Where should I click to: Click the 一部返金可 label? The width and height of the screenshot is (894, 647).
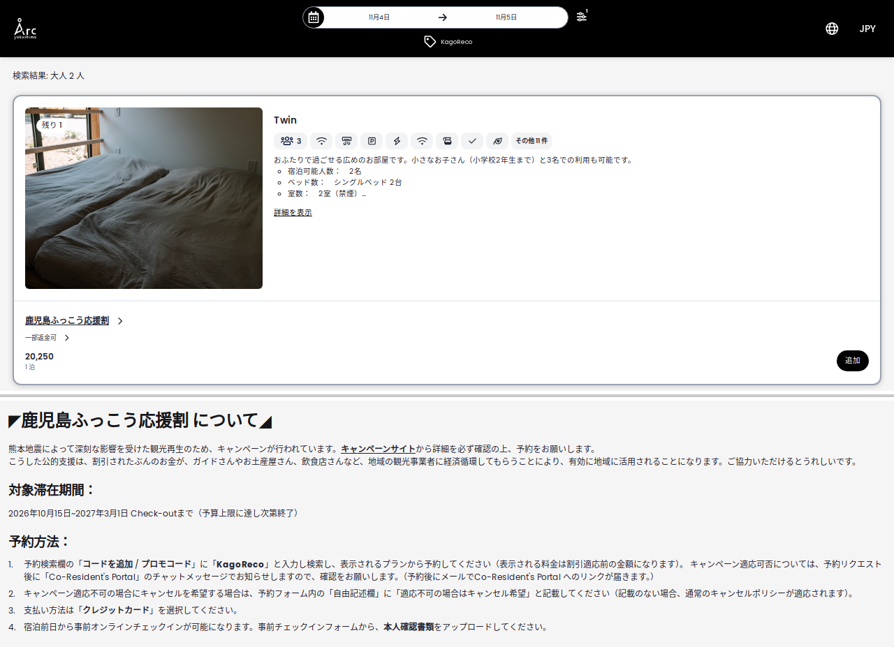click(x=41, y=338)
